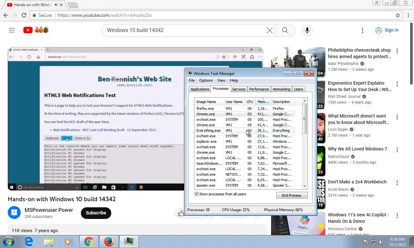Open Task Manager Options menu
414x248 pixels.
click(x=206, y=80)
